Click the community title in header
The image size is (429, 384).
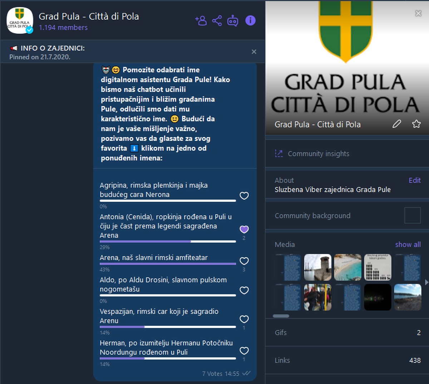[x=89, y=16]
